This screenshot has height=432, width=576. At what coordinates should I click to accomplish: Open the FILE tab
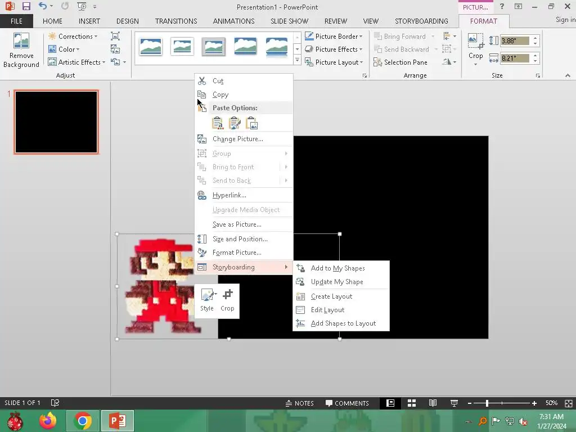[x=16, y=21]
